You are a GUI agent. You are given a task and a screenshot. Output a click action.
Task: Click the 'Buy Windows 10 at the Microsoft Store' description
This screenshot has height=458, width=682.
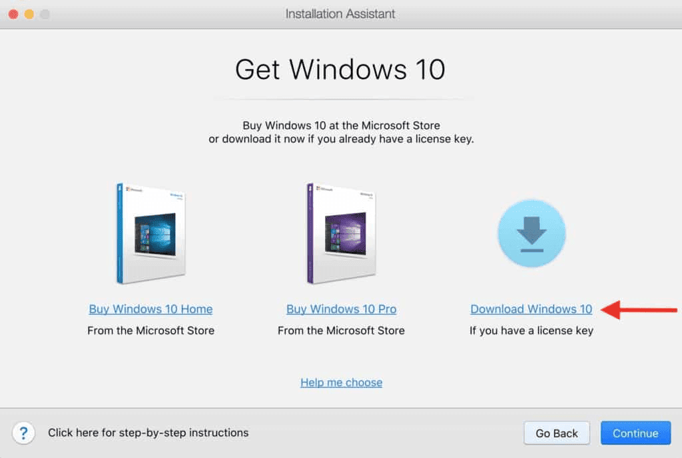pos(341,125)
